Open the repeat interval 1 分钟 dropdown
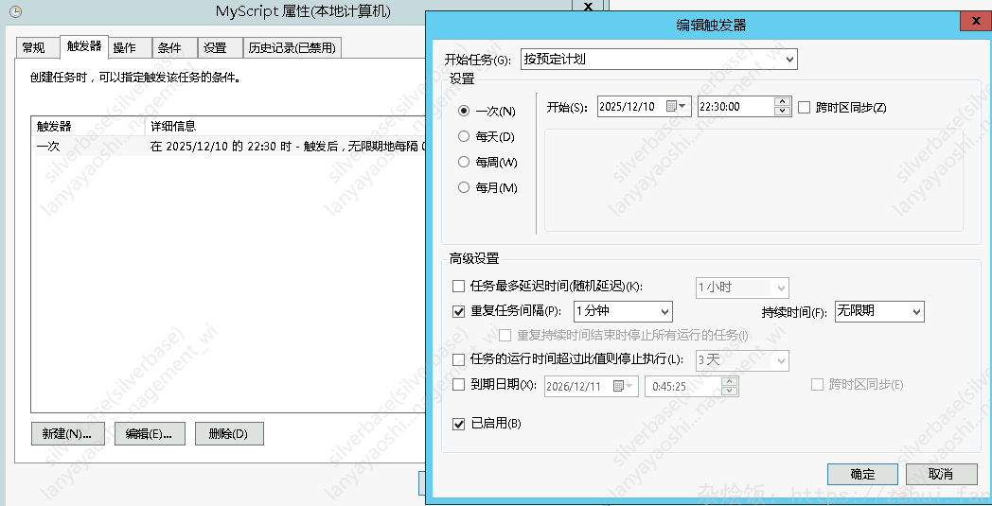Viewport: 992px width, 506px height. click(623, 311)
